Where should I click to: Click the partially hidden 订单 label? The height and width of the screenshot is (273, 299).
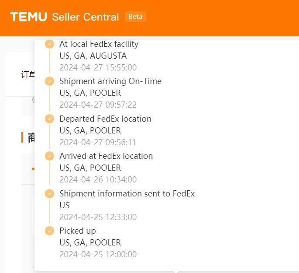(x=28, y=74)
